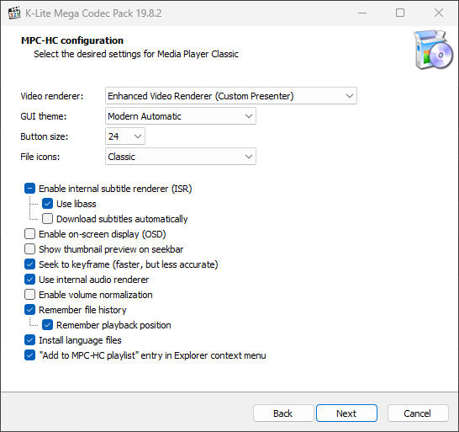Close the K-Lite installer window

439,13
